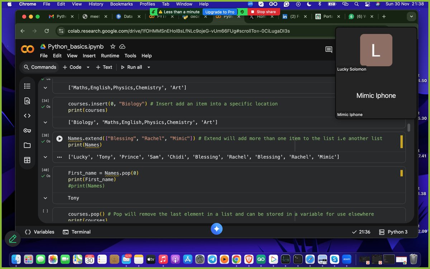Image resolution: width=430 pixels, height=269 pixels.
Task: Collapse output of the Names.extend cell
Action: [x=45, y=157]
